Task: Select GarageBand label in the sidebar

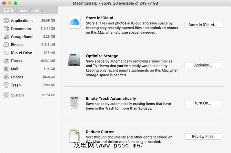Action: [22, 37]
